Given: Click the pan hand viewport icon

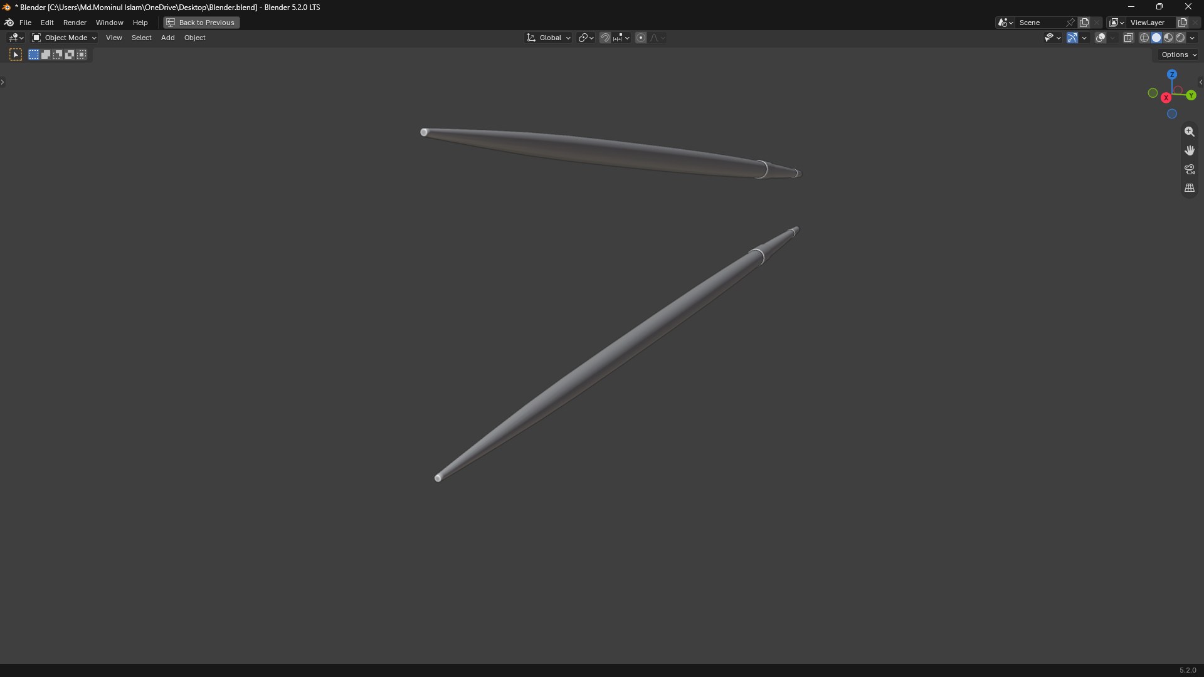Looking at the screenshot, I should pos(1189,150).
